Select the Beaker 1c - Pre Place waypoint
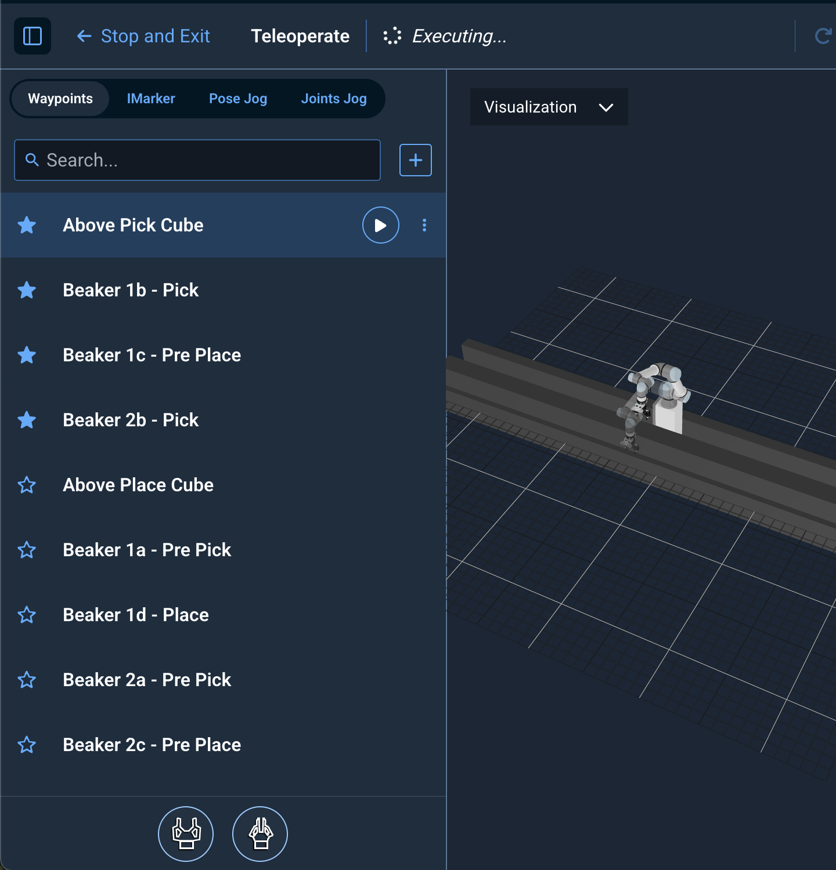The image size is (836, 870). [223, 355]
